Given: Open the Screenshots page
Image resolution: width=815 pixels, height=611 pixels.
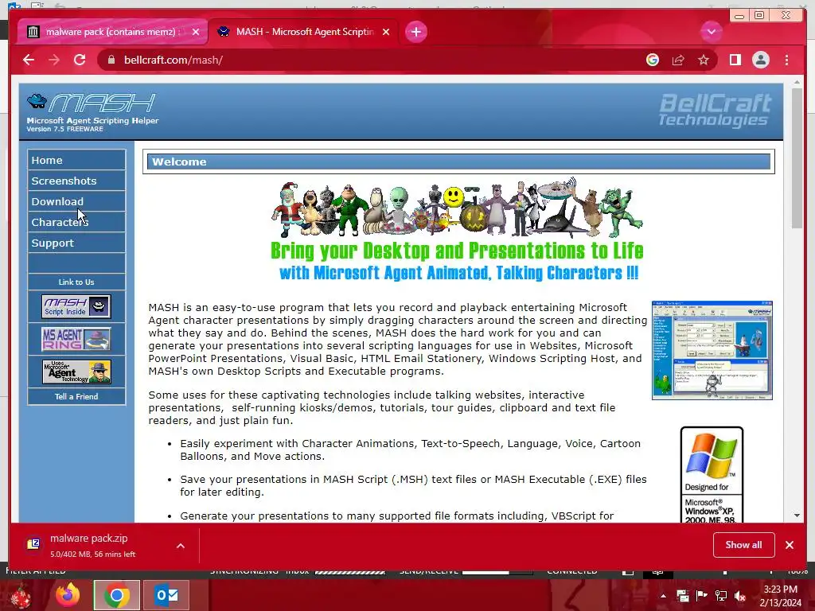Looking at the screenshot, I should pos(76,181).
